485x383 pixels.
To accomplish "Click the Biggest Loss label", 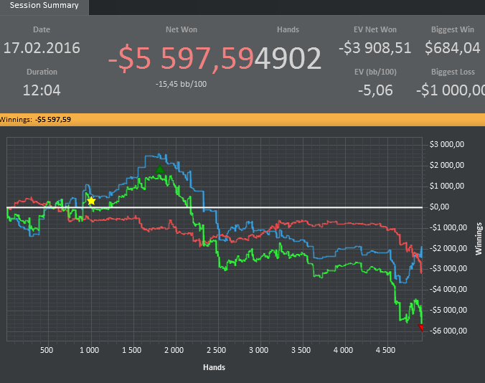I will coord(453,72).
